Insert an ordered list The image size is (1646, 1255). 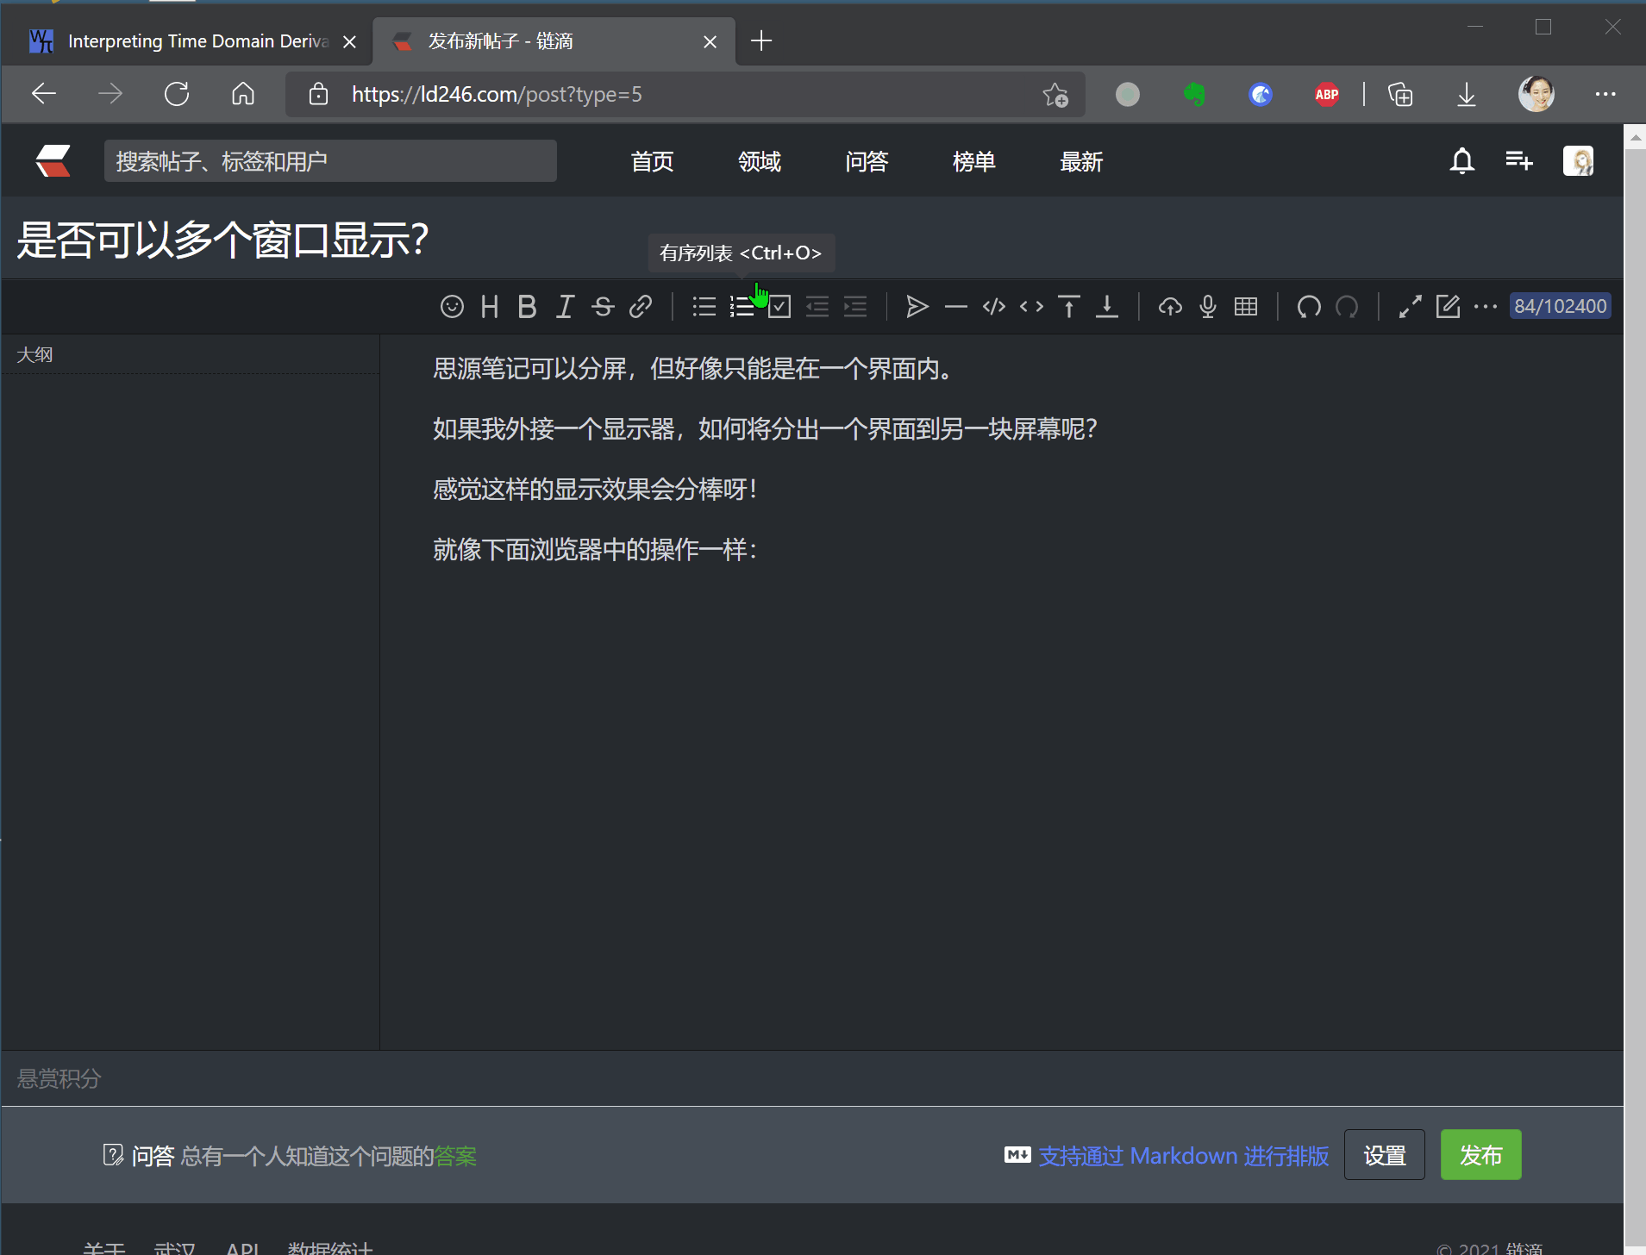[742, 306]
